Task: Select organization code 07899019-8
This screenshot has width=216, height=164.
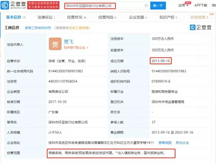Action: tap(161, 82)
